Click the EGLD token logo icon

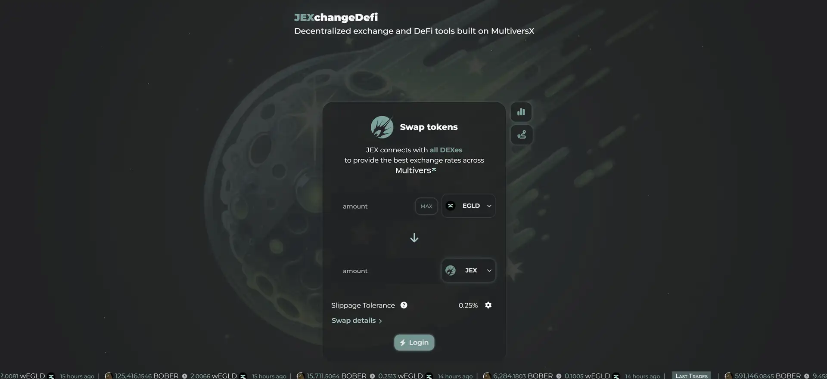(451, 206)
